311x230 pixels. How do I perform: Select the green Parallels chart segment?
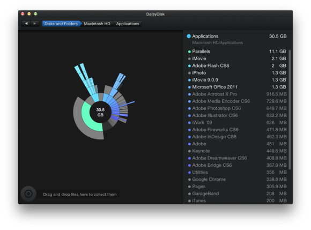pos(89,119)
